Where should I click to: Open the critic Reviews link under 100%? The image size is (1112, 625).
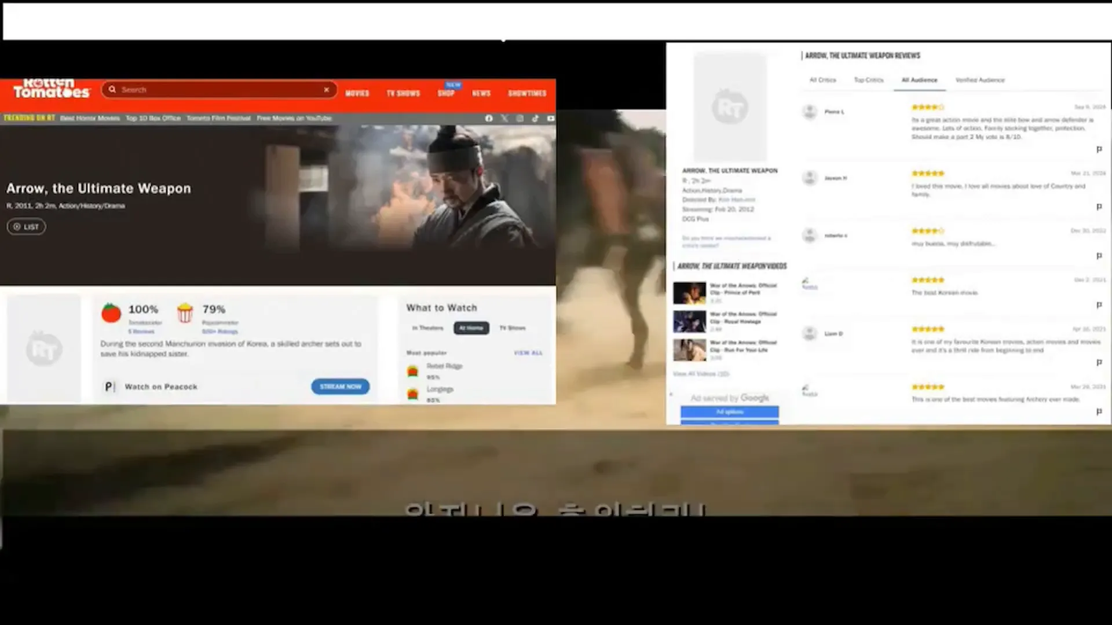pyautogui.click(x=141, y=332)
